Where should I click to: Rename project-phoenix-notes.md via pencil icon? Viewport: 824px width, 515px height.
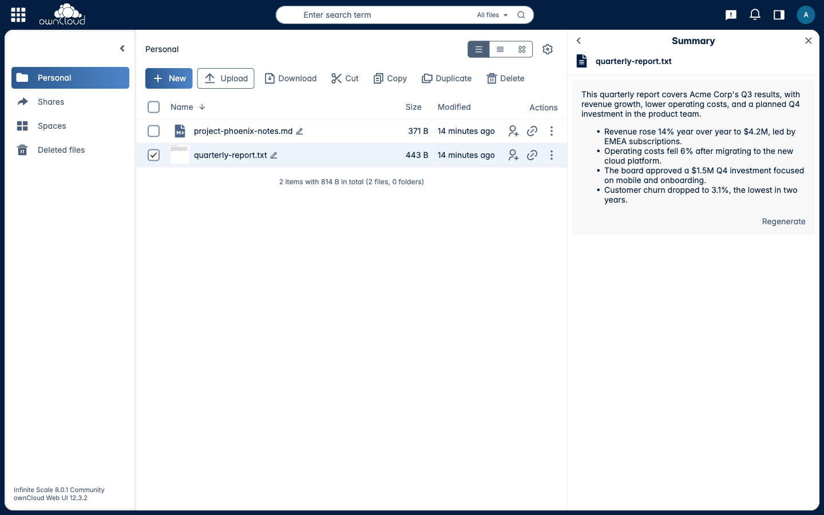pyautogui.click(x=299, y=131)
